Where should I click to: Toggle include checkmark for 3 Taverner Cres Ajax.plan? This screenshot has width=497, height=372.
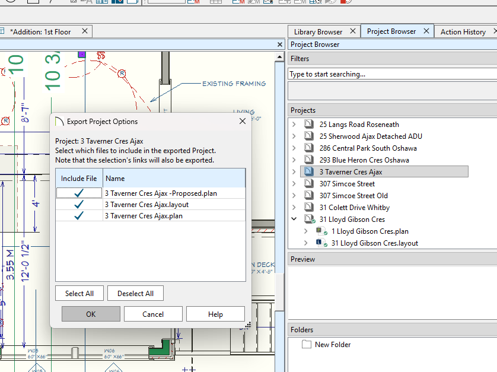click(x=79, y=216)
